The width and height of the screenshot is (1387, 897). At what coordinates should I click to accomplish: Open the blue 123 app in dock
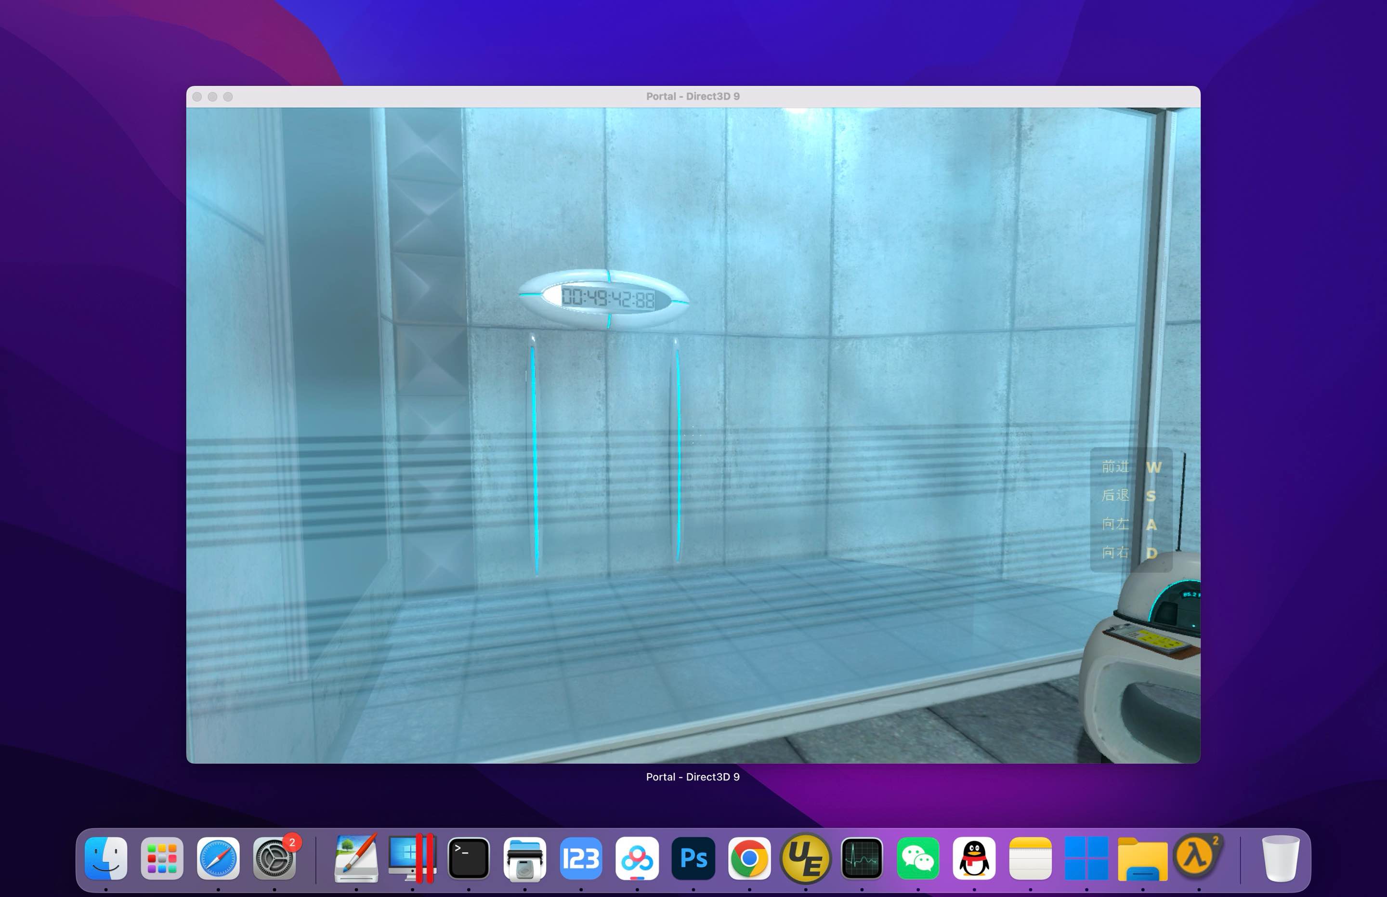point(580,858)
